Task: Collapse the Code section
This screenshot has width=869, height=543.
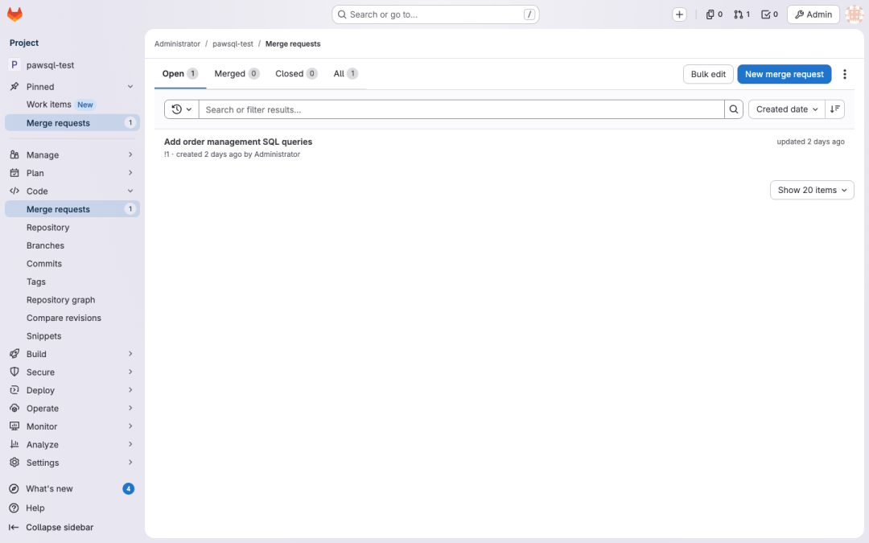Action: click(72, 191)
